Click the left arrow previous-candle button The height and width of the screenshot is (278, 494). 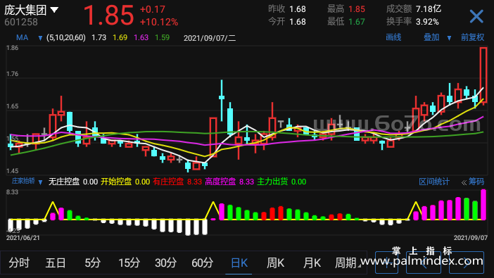click(423, 263)
